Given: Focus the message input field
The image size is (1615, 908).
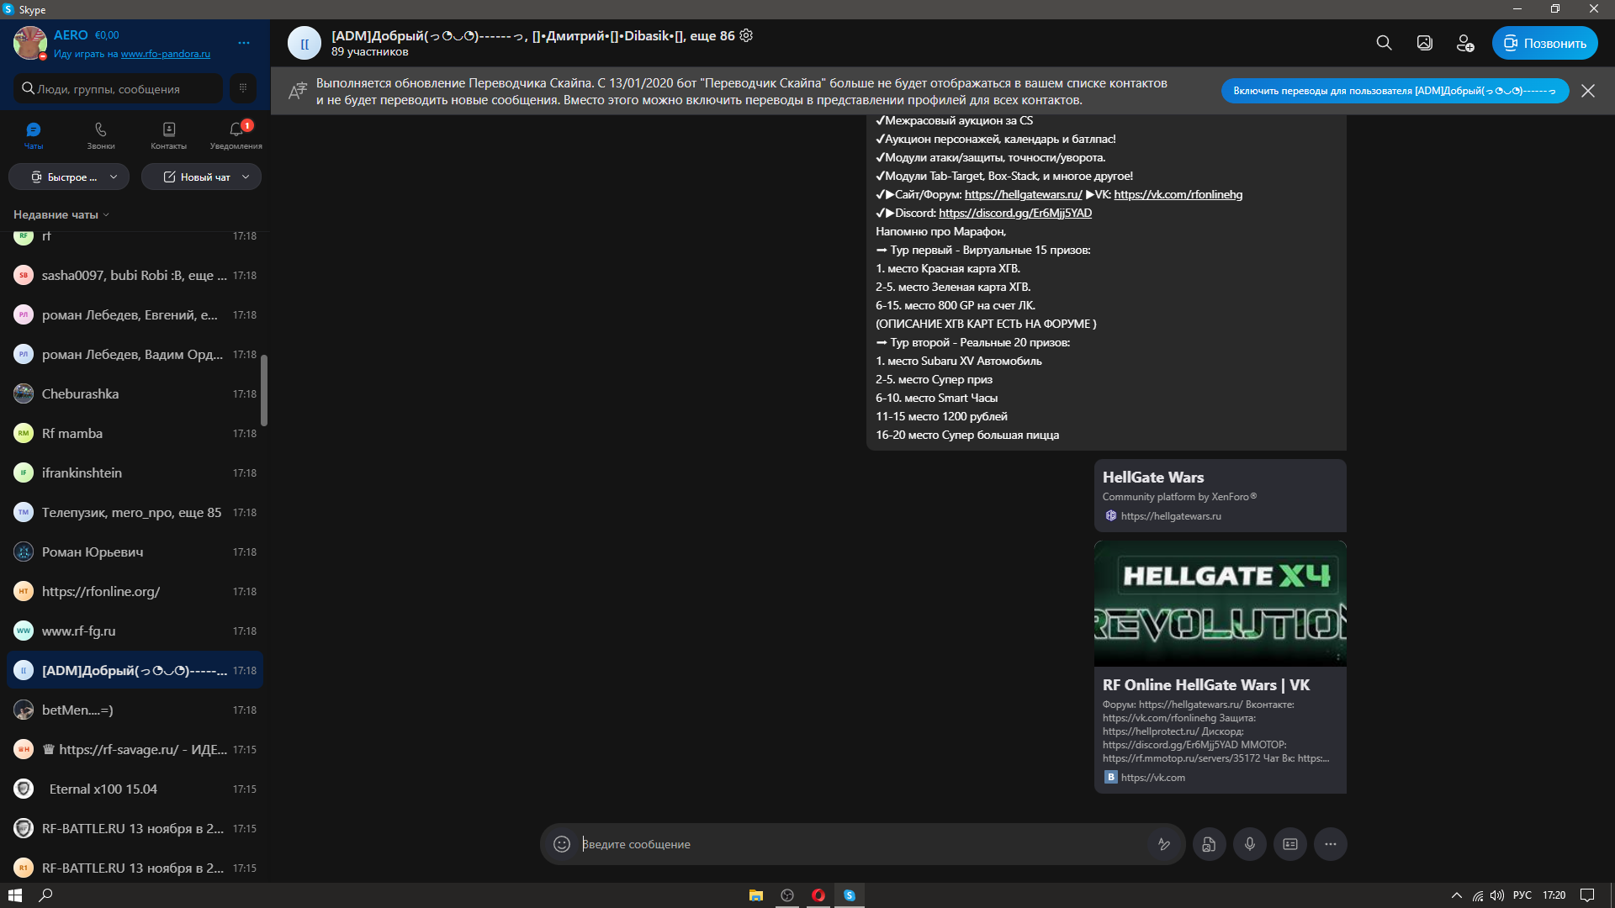Looking at the screenshot, I should pos(862,844).
